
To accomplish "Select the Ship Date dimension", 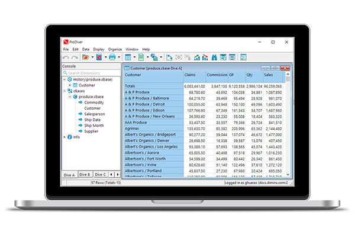I will click(x=92, y=120).
